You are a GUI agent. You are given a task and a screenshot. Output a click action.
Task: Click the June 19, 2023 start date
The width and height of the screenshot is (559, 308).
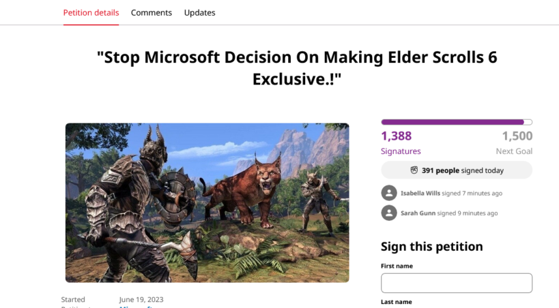tap(141, 300)
